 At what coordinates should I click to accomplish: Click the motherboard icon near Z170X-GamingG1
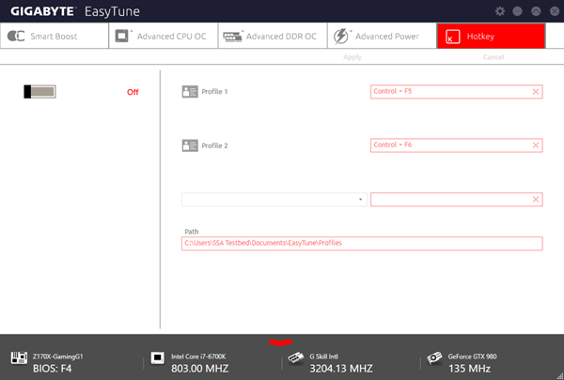click(19, 357)
